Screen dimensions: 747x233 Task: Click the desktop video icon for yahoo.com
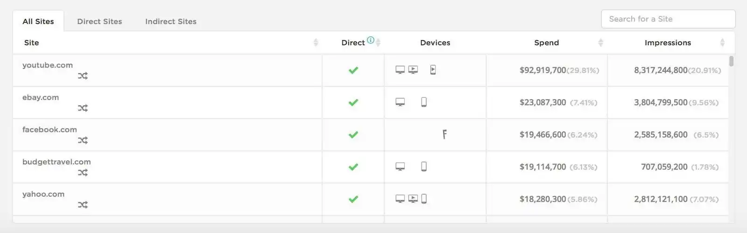(x=413, y=199)
